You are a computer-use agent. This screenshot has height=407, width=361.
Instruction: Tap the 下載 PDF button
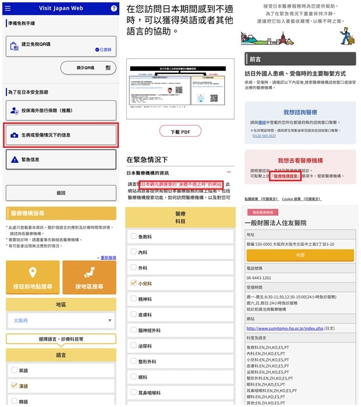(180, 131)
